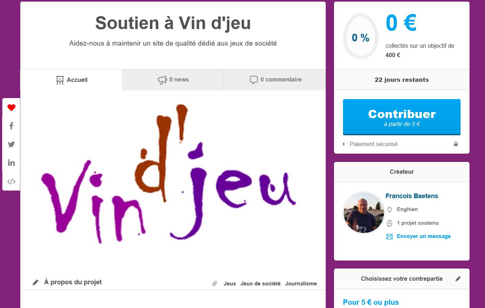Viewport: 485px width, 308px height.
Task: Click the megaphone news icon
Action: pos(163,80)
